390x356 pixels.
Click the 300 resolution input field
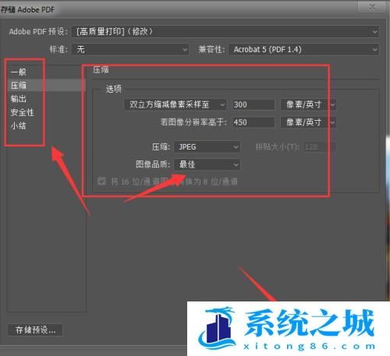tap(253, 104)
